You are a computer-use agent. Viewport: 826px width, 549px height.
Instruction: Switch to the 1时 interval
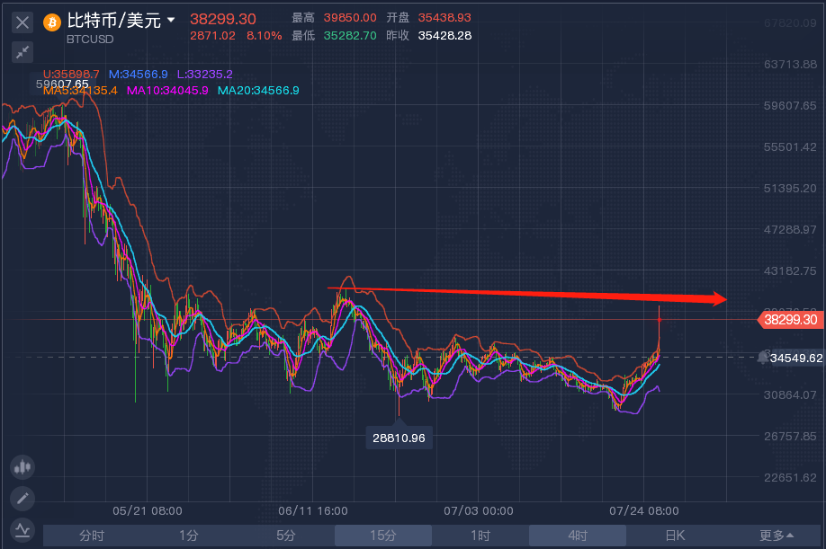(x=480, y=536)
